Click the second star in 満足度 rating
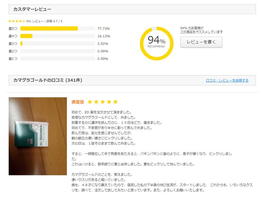The width and height of the screenshot is (263, 199). [x=96, y=102]
